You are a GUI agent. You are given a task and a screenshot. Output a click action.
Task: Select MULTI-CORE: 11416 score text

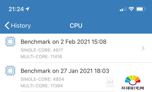coord(41,57)
